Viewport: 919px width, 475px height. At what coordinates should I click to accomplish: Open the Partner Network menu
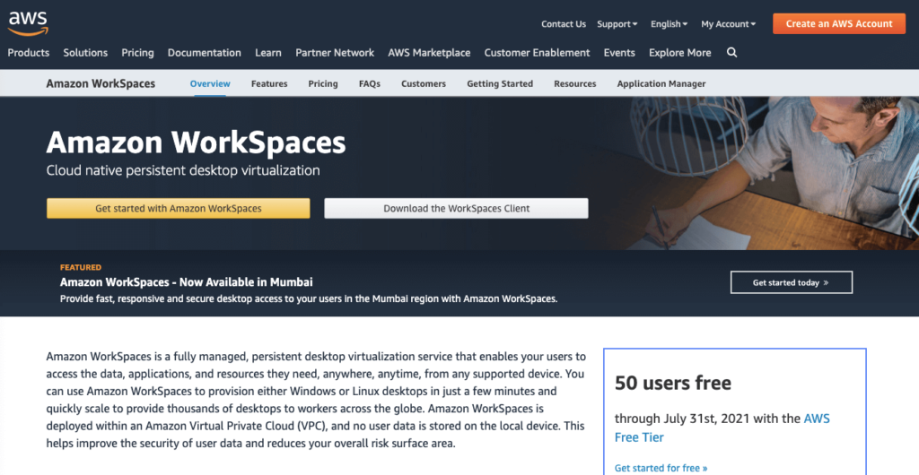point(335,53)
